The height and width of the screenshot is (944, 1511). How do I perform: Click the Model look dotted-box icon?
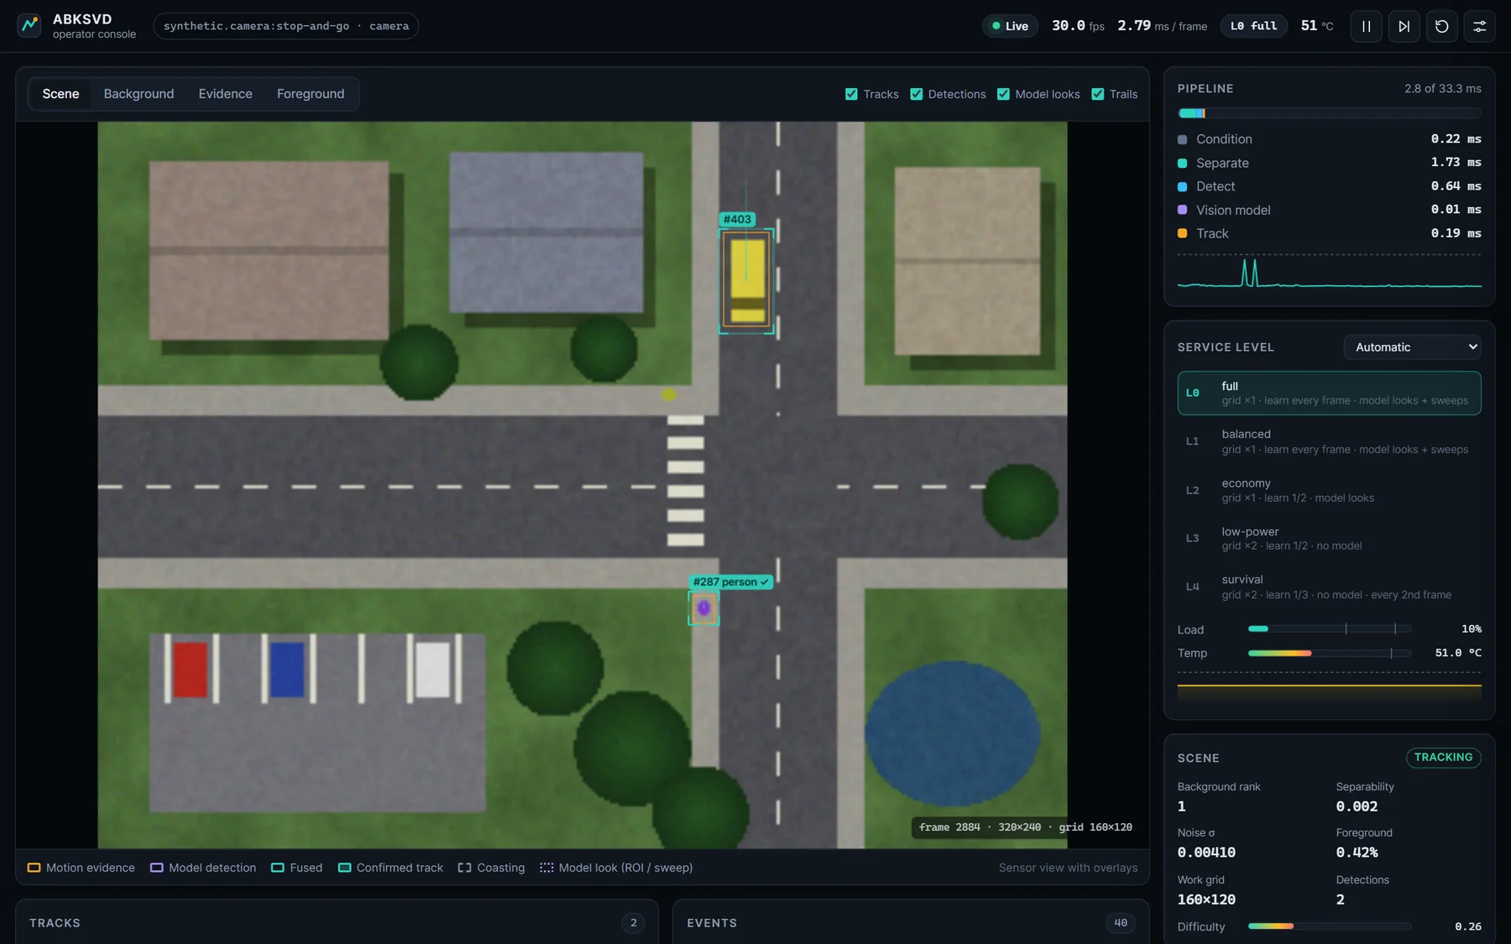(x=546, y=868)
